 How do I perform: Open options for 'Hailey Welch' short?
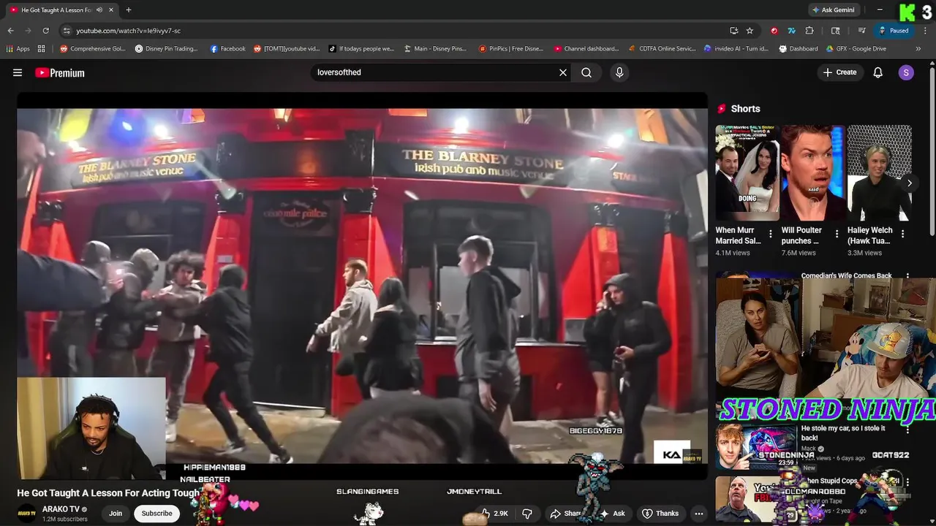pos(902,235)
